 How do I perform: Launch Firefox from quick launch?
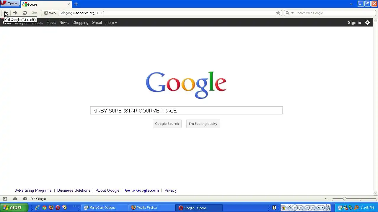[x=51, y=208]
